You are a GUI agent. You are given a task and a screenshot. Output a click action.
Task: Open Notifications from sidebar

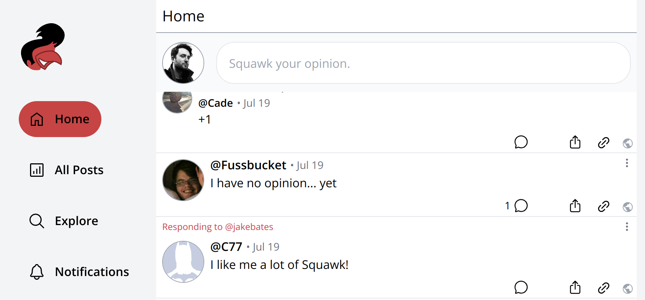click(x=79, y=272)
